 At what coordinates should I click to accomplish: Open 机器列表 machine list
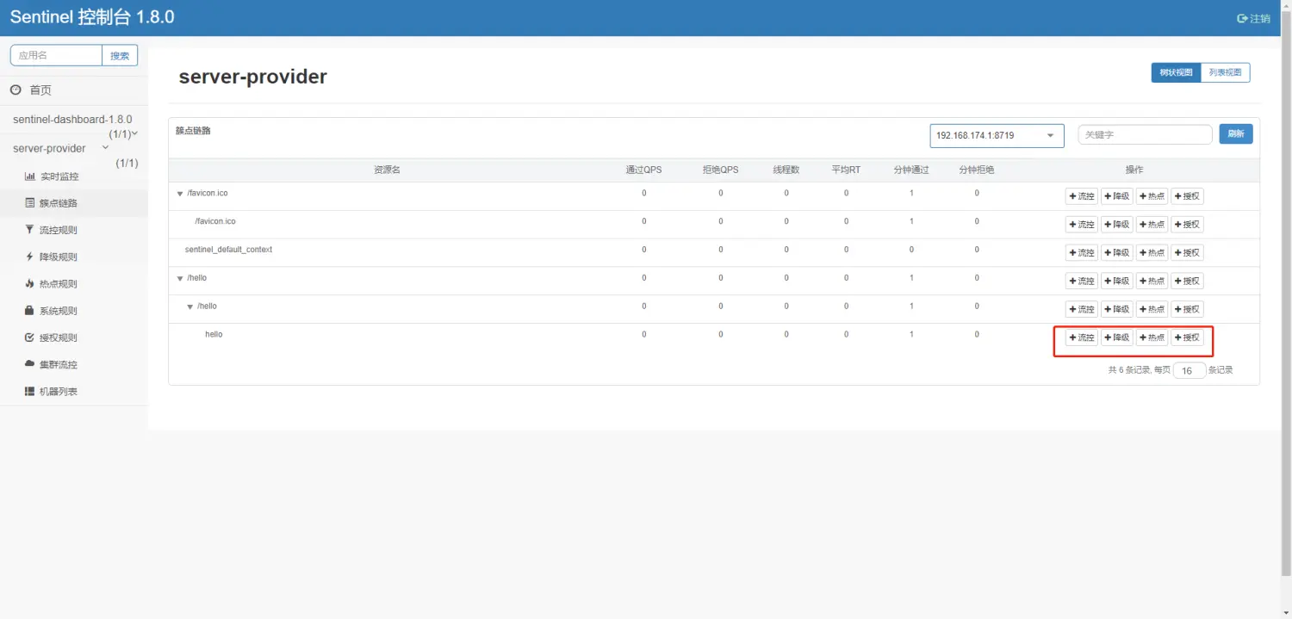pos(52,391)
